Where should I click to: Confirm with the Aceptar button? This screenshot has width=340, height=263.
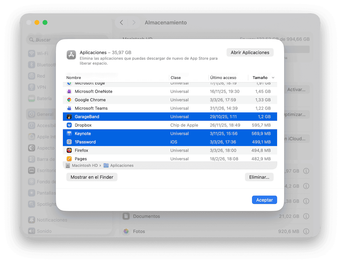click(264, 200)
